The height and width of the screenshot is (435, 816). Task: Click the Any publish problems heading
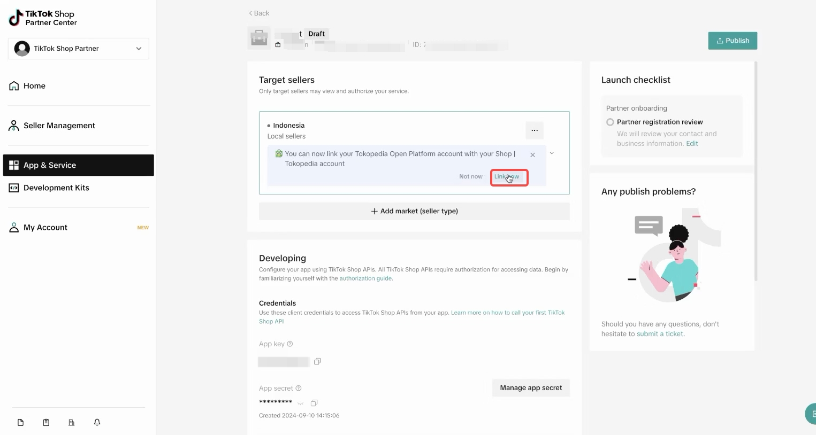[649, 192]
